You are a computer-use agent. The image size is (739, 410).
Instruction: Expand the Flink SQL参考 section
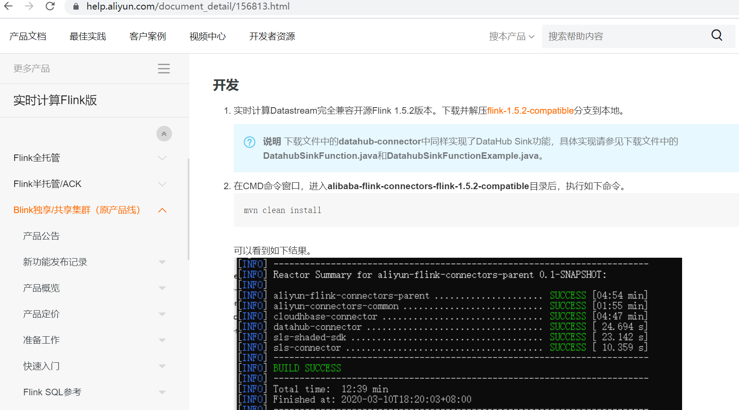162,392
